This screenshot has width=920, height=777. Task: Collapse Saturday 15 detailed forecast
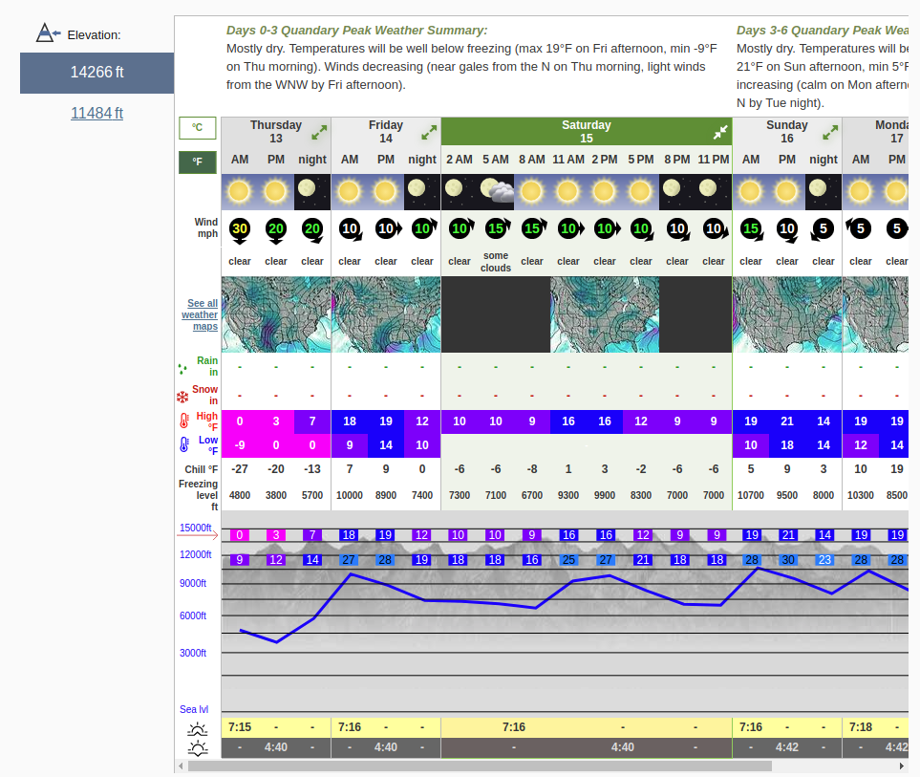coord(720,133)
